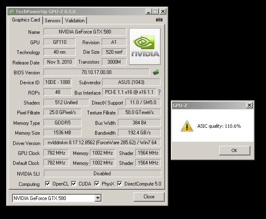Viewport: 266px width, 219px height.
Task: Click the ROPs field showing 48
Action: [x=58, y=92]
